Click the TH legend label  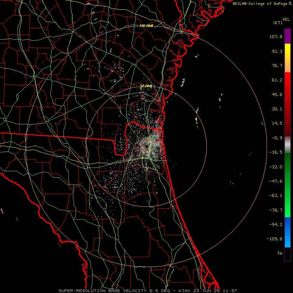pos(280,254)
